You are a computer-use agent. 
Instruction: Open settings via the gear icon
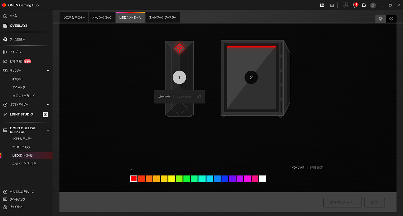(x=364, y=5)
